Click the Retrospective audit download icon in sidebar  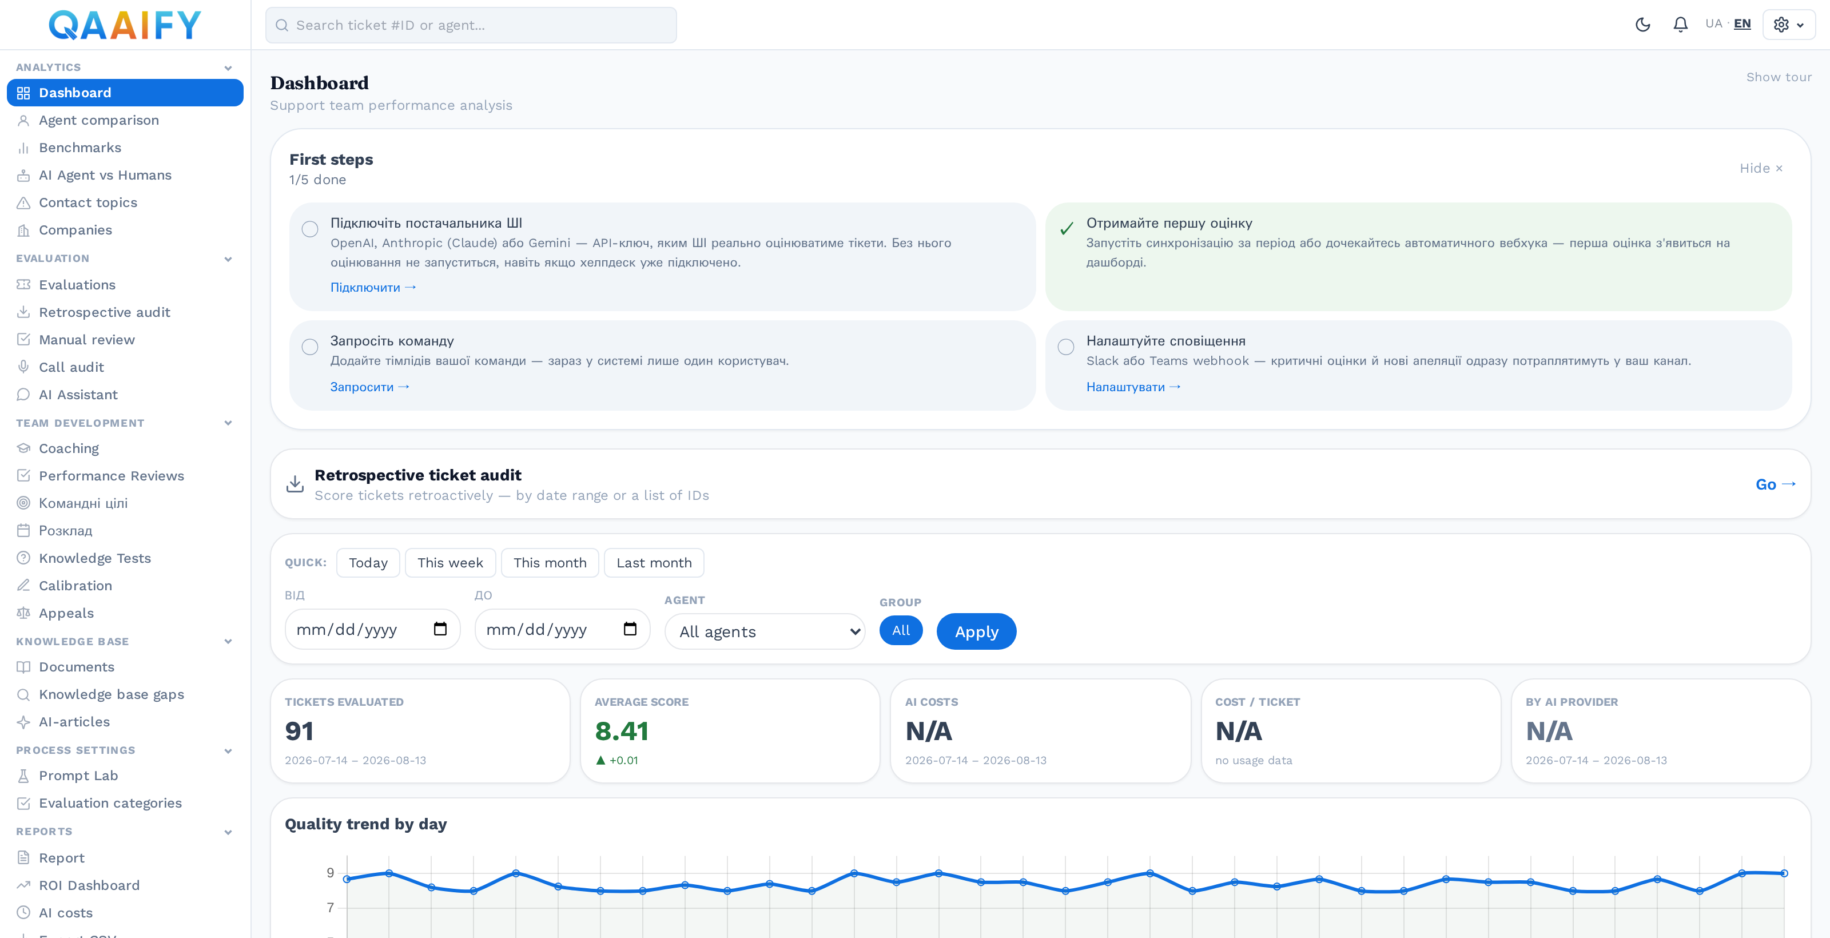(23, 312)
